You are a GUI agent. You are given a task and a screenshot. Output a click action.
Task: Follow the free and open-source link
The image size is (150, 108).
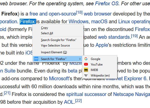(x=52, y=13)
